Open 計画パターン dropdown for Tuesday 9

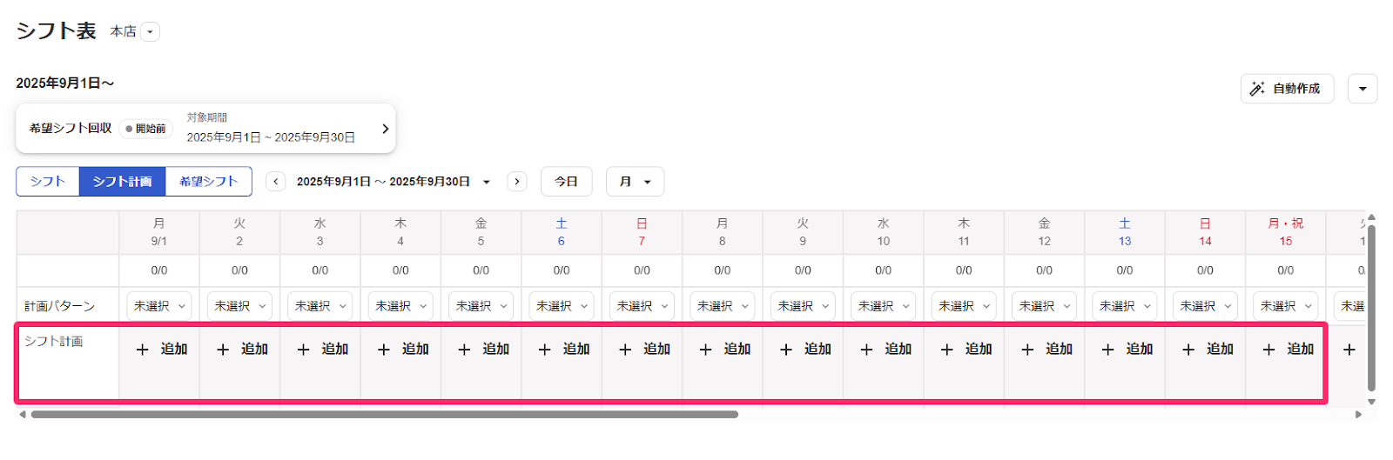[803, 306]
